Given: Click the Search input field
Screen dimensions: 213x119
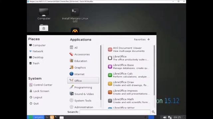Looking at the screenshot, I should click(x=115, y=112).
